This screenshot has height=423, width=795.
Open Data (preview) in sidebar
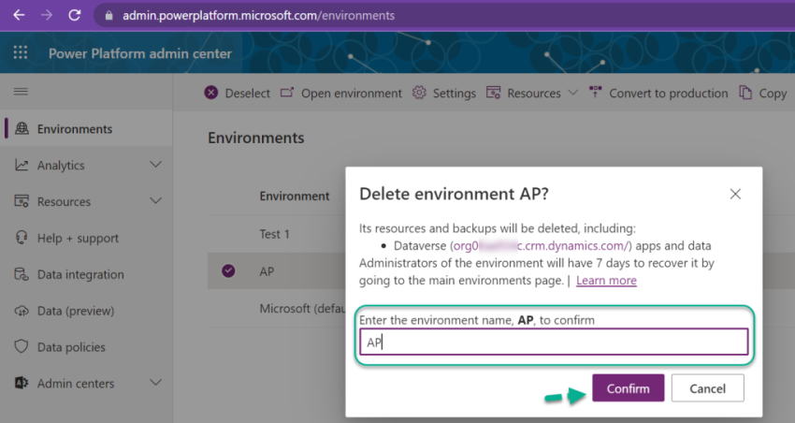point(76,311)
